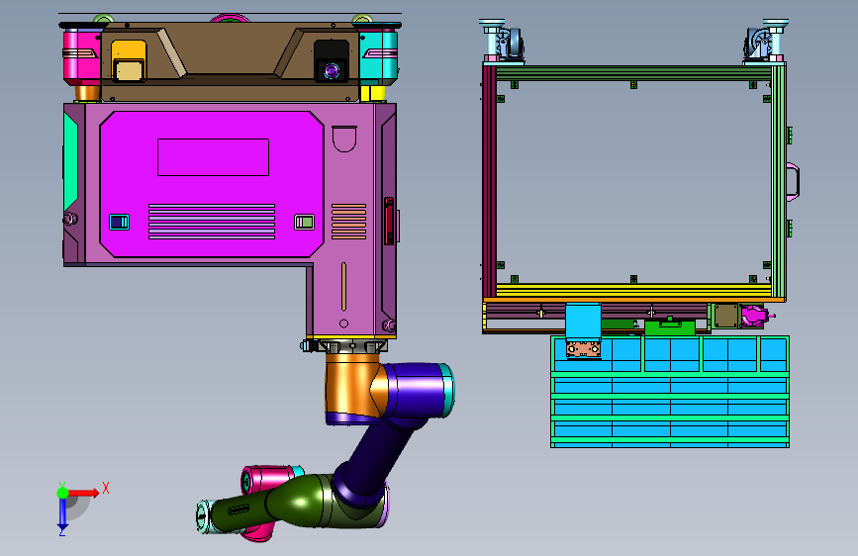Select the black camera module on brown cover

coord(332,60)
